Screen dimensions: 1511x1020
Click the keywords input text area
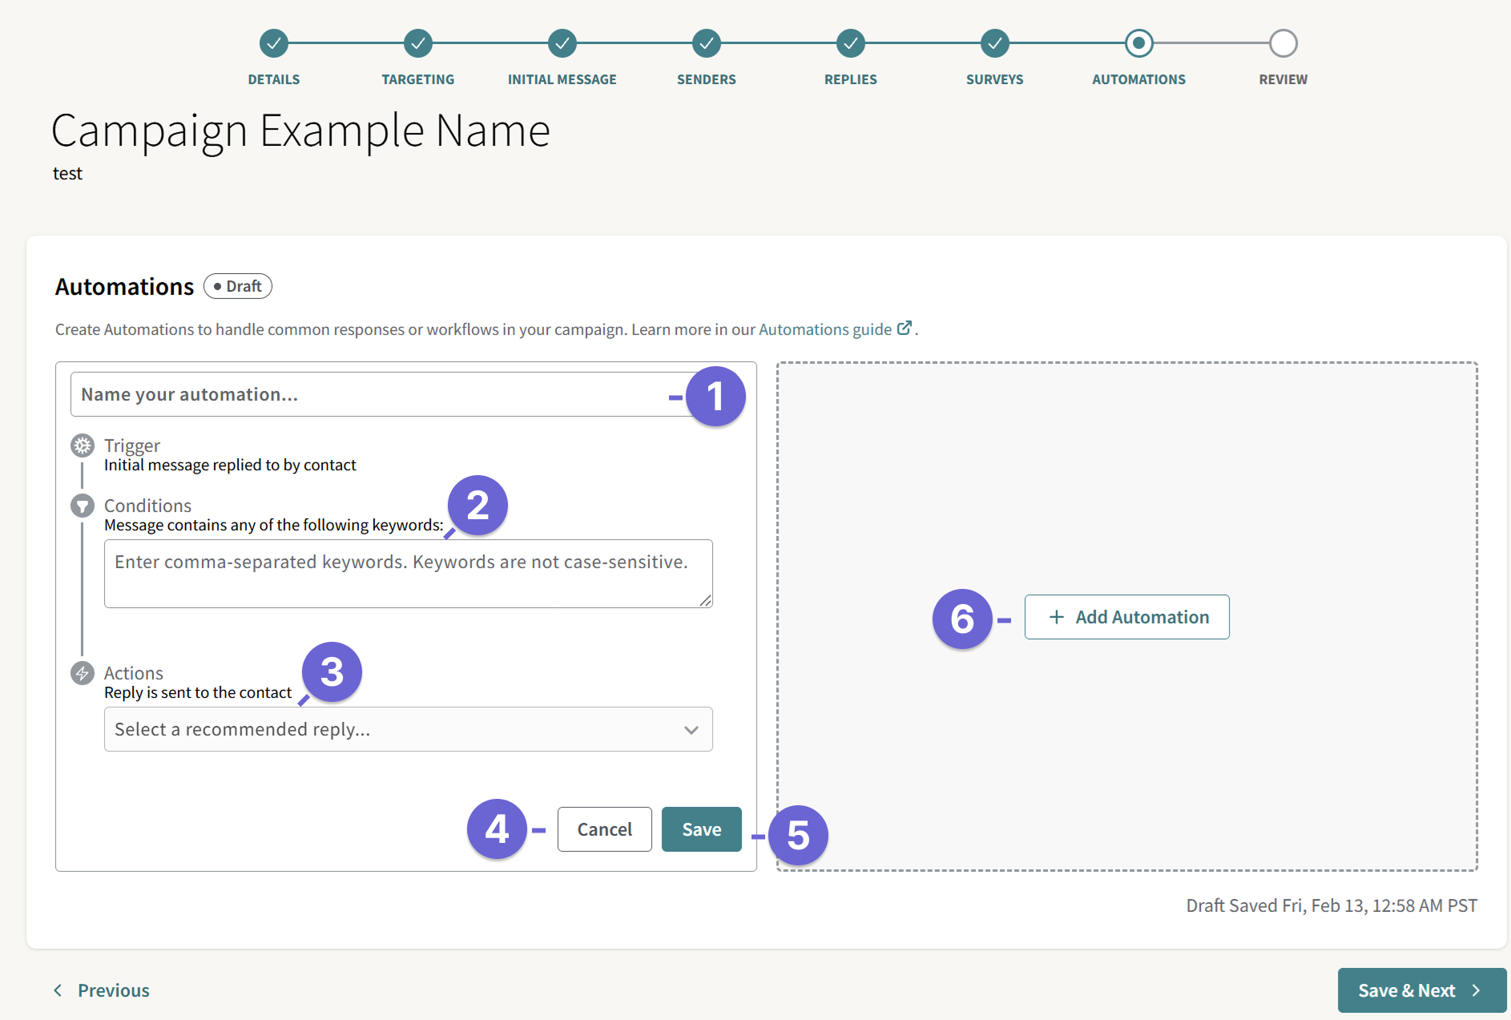click(x=407, y=574)
